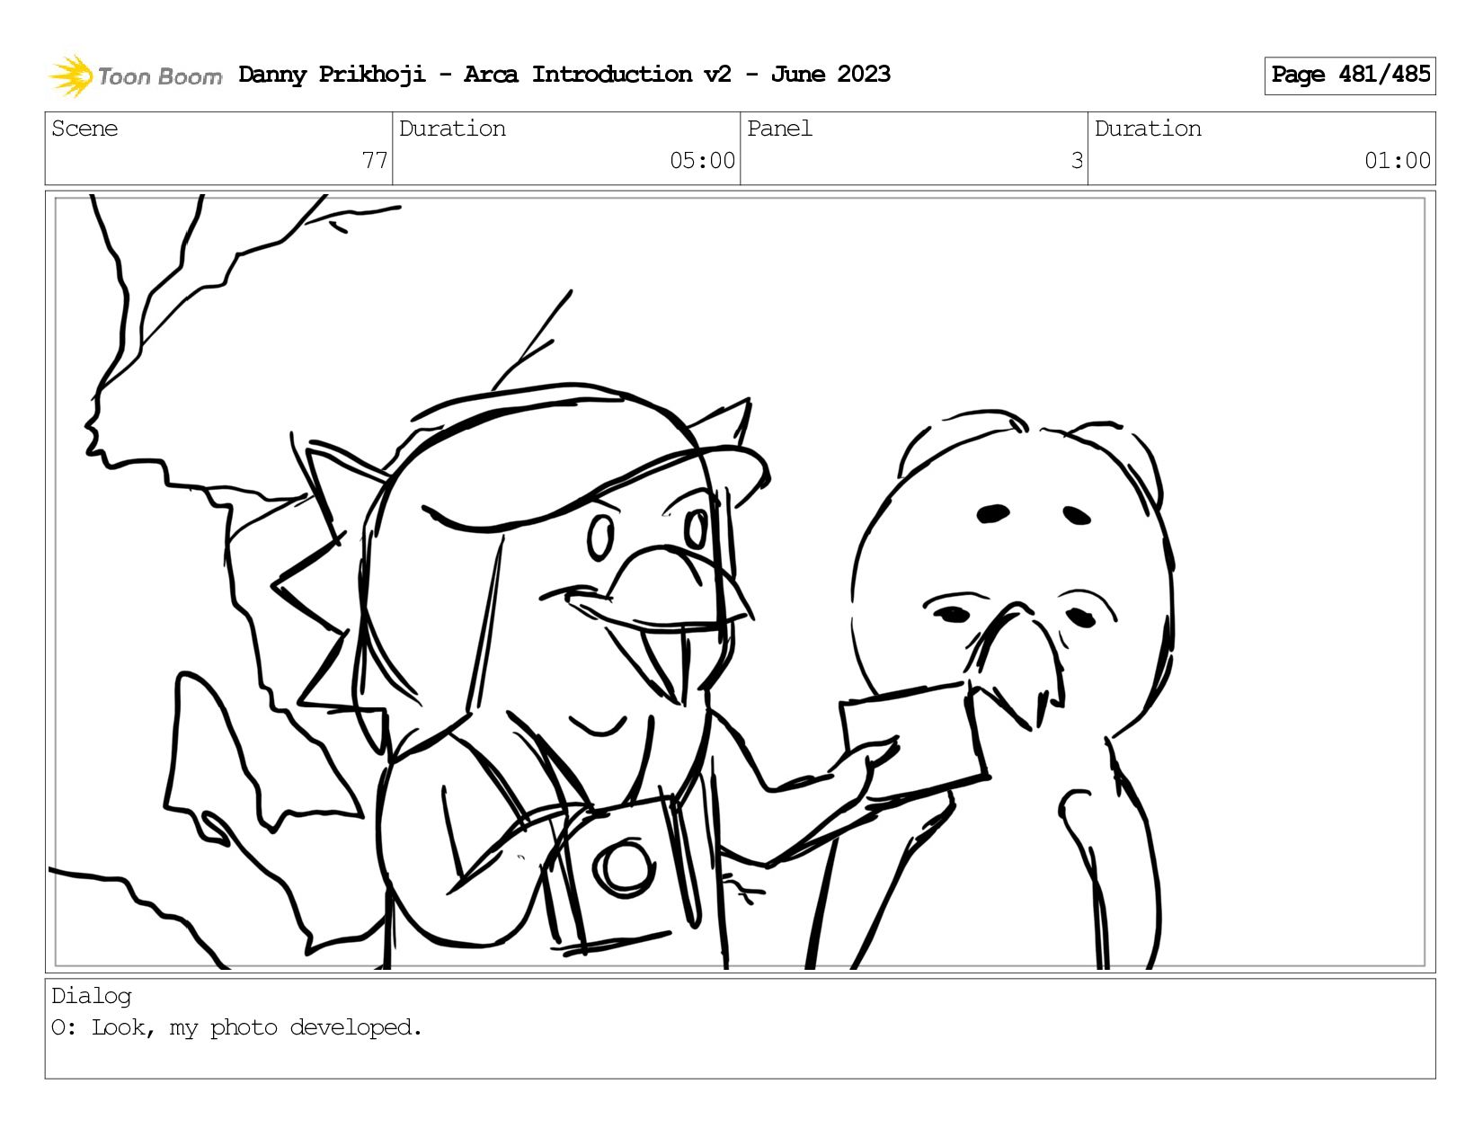Click the Toon Boom logo

(135, 76)
